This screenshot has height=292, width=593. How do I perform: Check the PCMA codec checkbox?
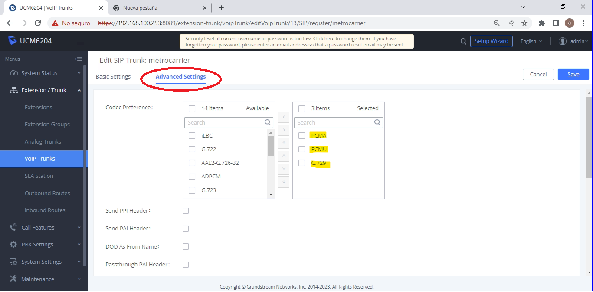click(302, 135)
